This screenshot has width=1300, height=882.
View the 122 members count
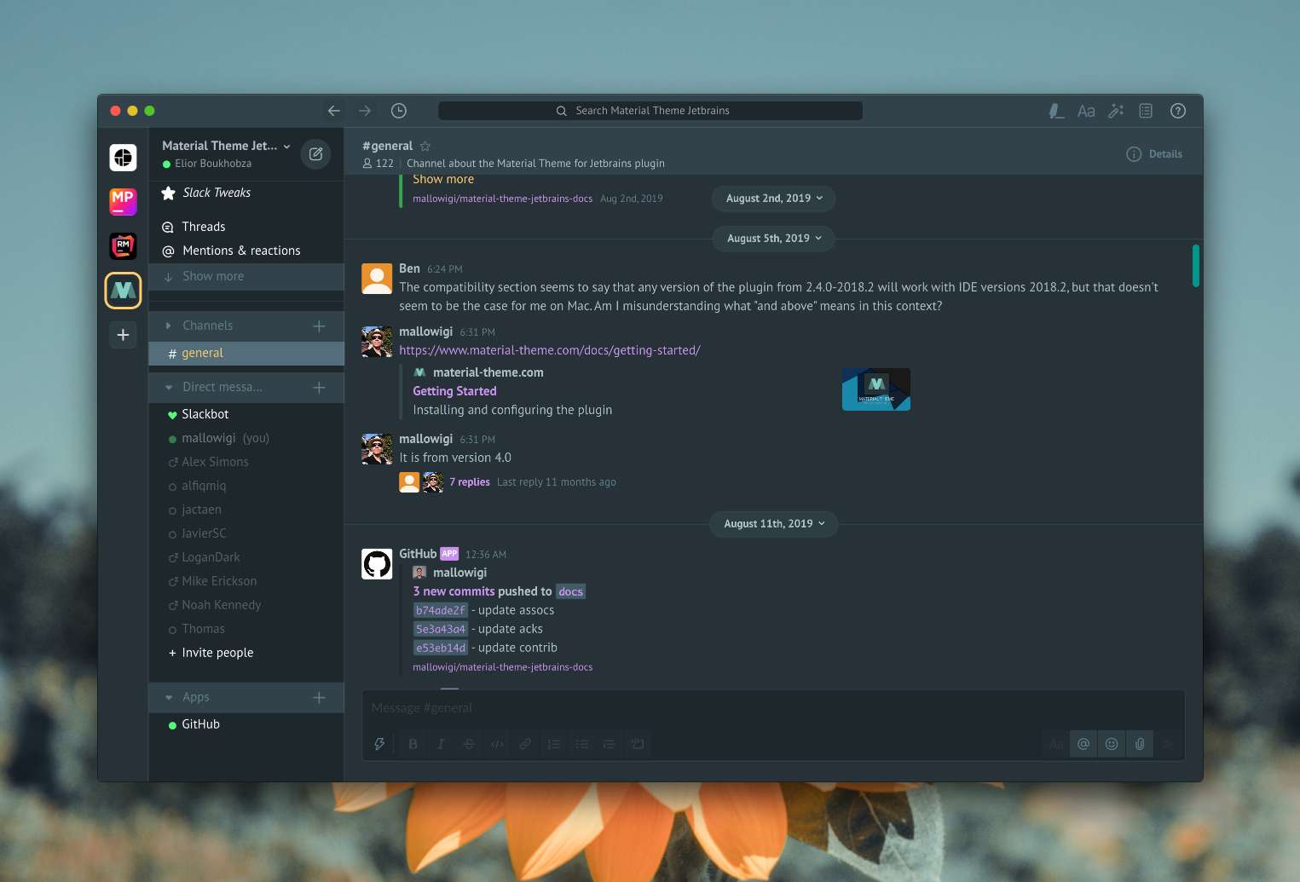pyautogui.click(x=378, y=164)
